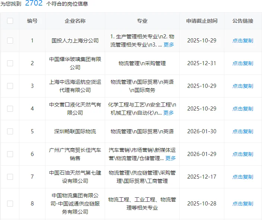Check the box for row 8 中国物流集团
This screenshot has height=220, width=262.
[10, 204]
